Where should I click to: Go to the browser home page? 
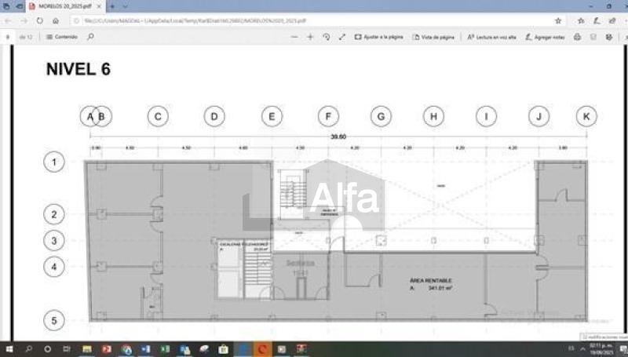coord(54,20)
